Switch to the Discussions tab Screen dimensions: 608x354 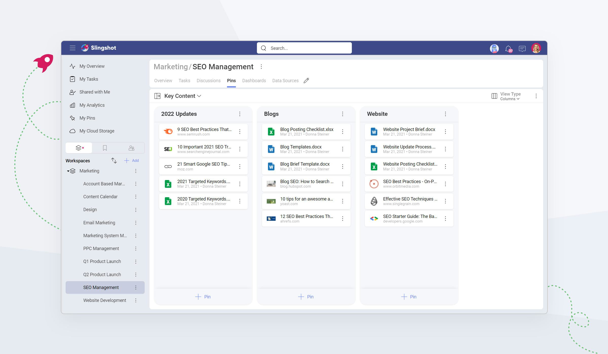(x=208, y=81)
